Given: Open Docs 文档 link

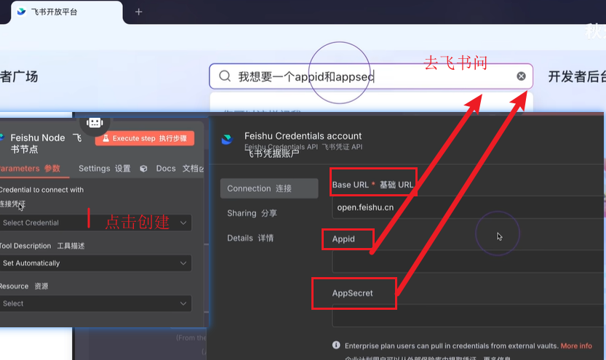Looking at the screenshot, I should pos(180,169).
